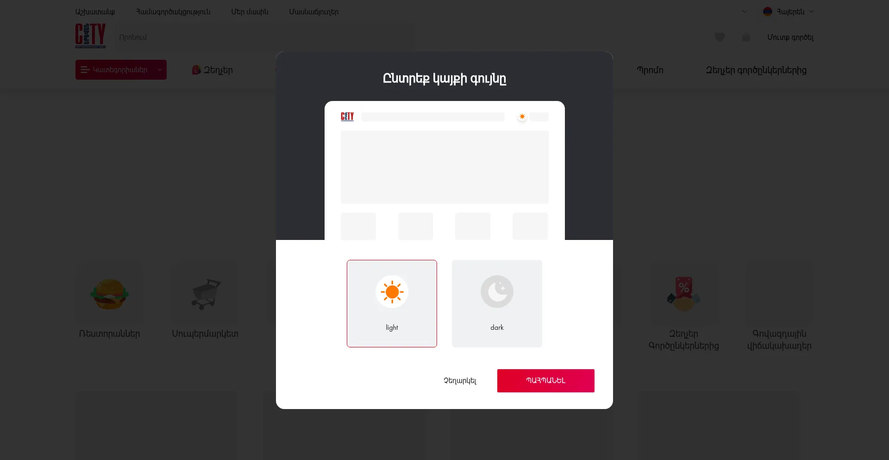This screenshot has height=460, width=889.
Task: Open the shopping bag icon in header
Action: click(746, 37)
